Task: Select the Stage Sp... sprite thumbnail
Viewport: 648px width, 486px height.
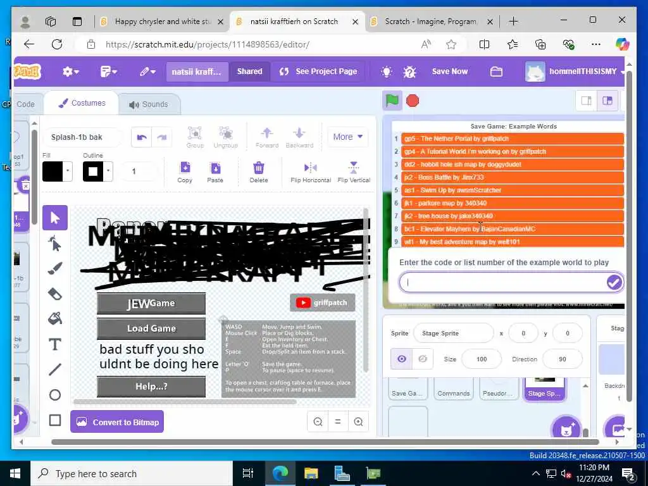Action: [x=544, y=388]
